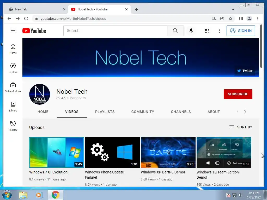
Task: Toggle the Chrome side panel icon
Action: click(x=241, y=18)
